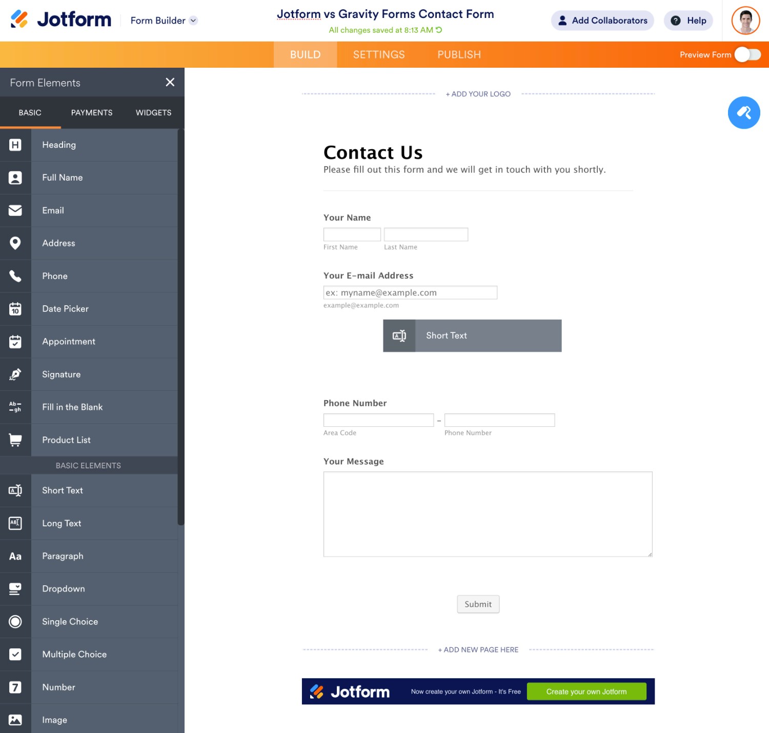The width and height of the screenshot is (769, 733).
Task: Click the Submit button on the form
Action: [x=478, y=604]
